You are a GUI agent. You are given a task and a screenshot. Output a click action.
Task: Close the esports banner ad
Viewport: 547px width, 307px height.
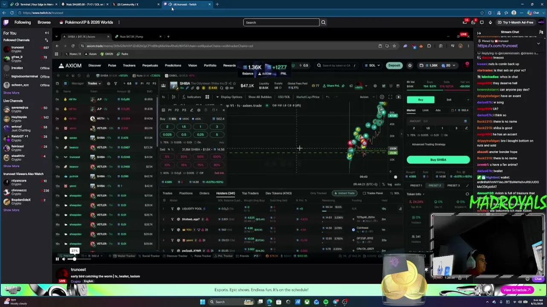coord(540,290)
